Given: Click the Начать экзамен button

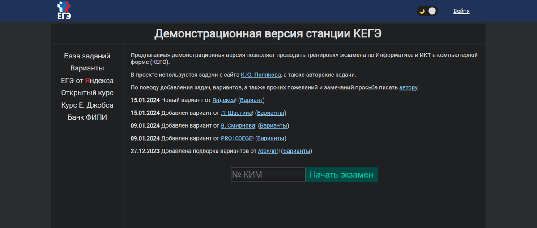Looking at the screenshot, I should (x=341, y=174).
